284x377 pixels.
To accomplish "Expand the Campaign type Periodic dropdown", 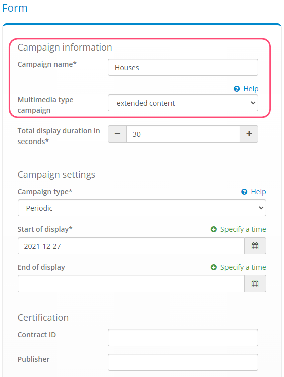I will coord(142,208).
